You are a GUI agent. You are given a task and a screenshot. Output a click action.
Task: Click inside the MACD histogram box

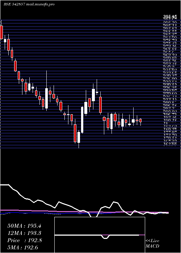(x=100, y=235)
